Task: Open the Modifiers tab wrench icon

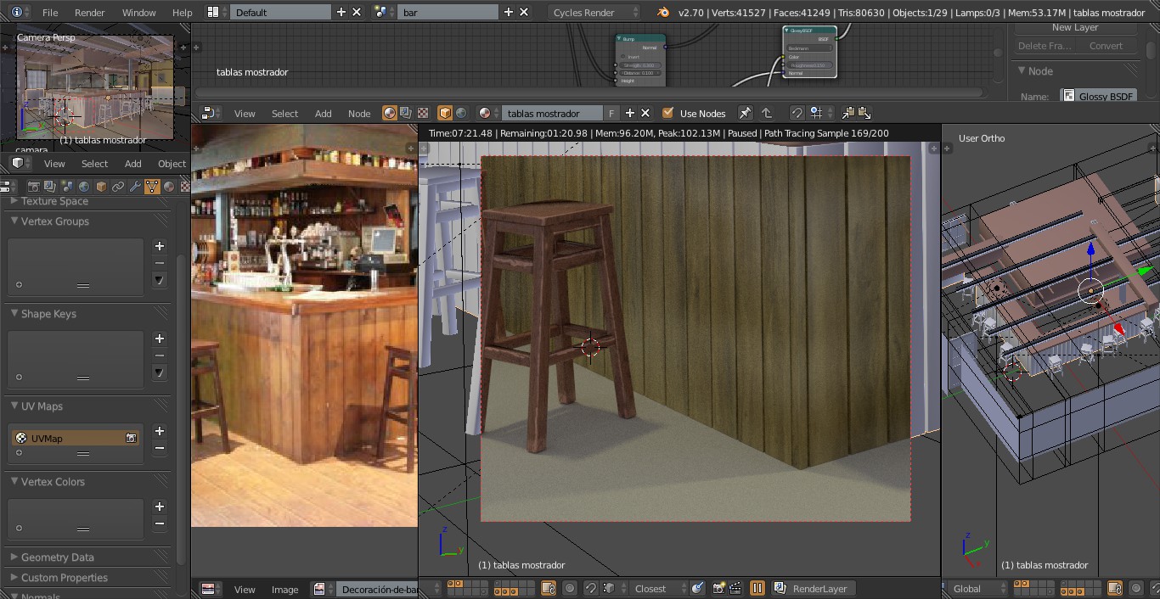Action: 135,187
